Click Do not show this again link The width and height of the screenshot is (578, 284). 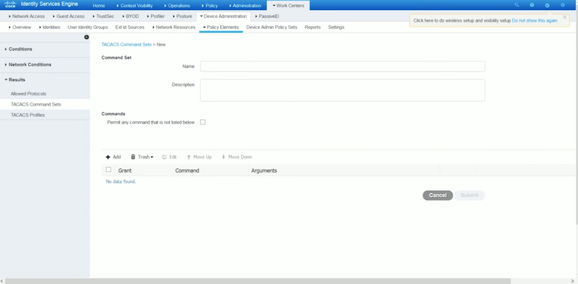point(535,21)
